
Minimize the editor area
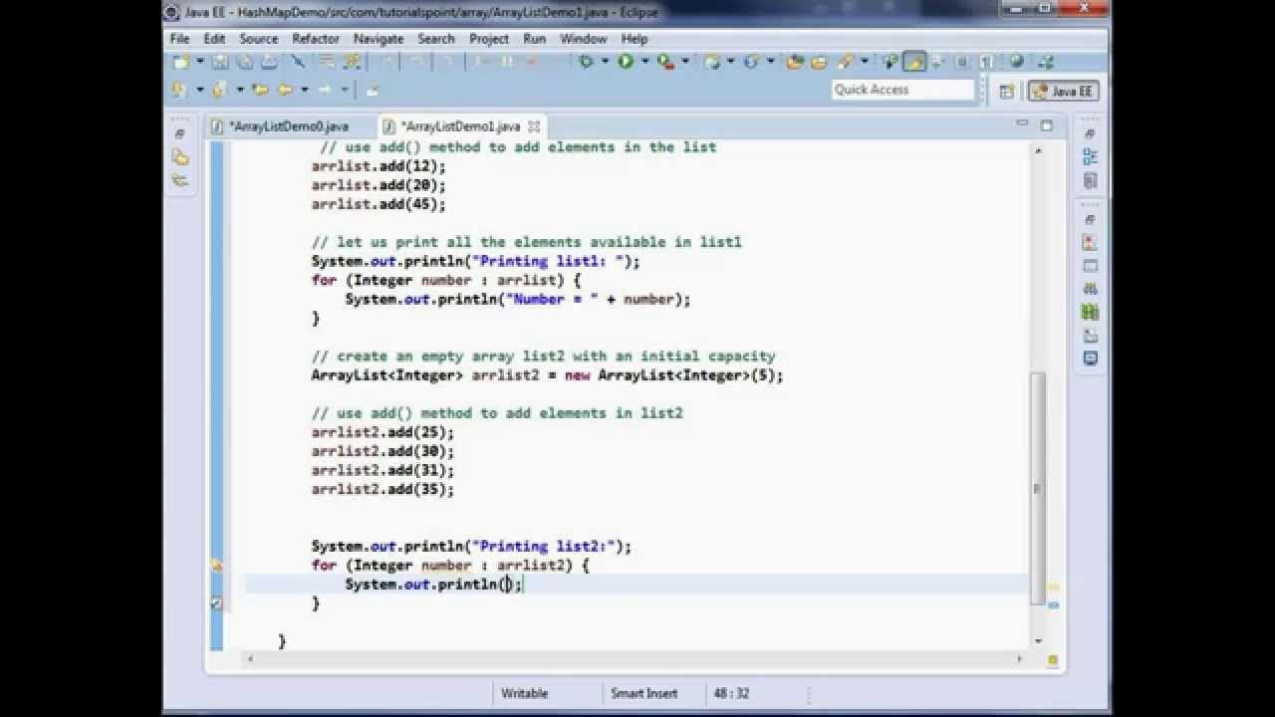pyautogui.click(x=1023, y=124)
